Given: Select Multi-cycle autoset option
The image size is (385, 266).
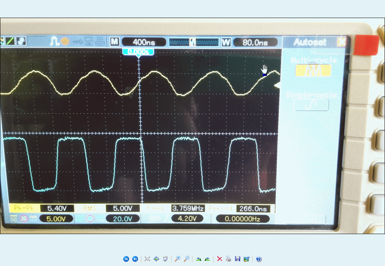Looking at the screenshot, I should click(313, 70).
